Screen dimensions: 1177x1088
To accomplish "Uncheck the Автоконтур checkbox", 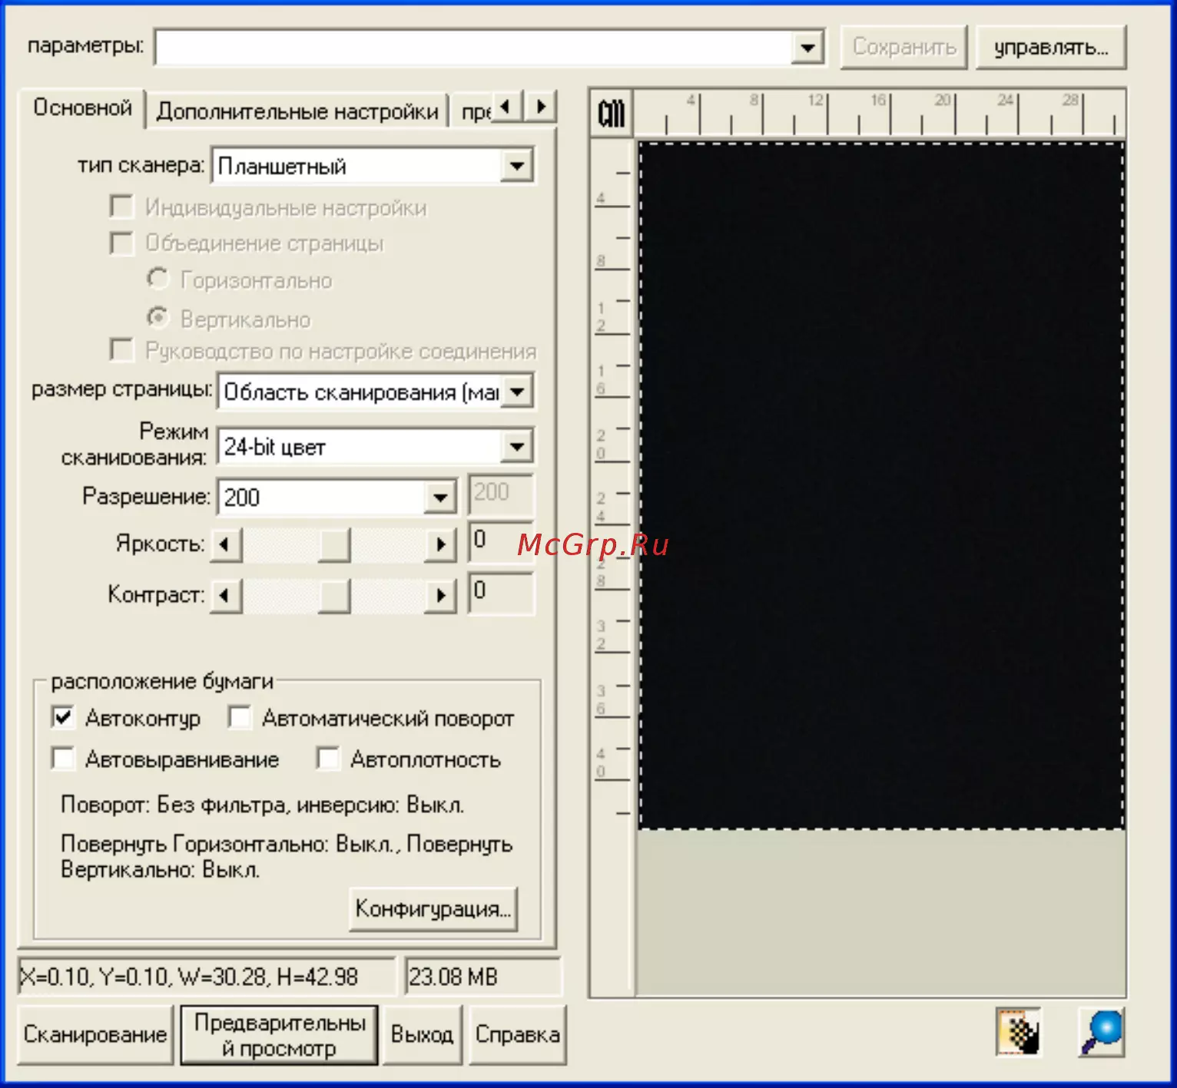I will tap(63, 718).
